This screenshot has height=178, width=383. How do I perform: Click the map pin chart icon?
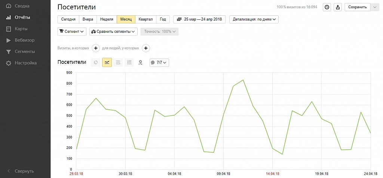(x=140, y=62)
